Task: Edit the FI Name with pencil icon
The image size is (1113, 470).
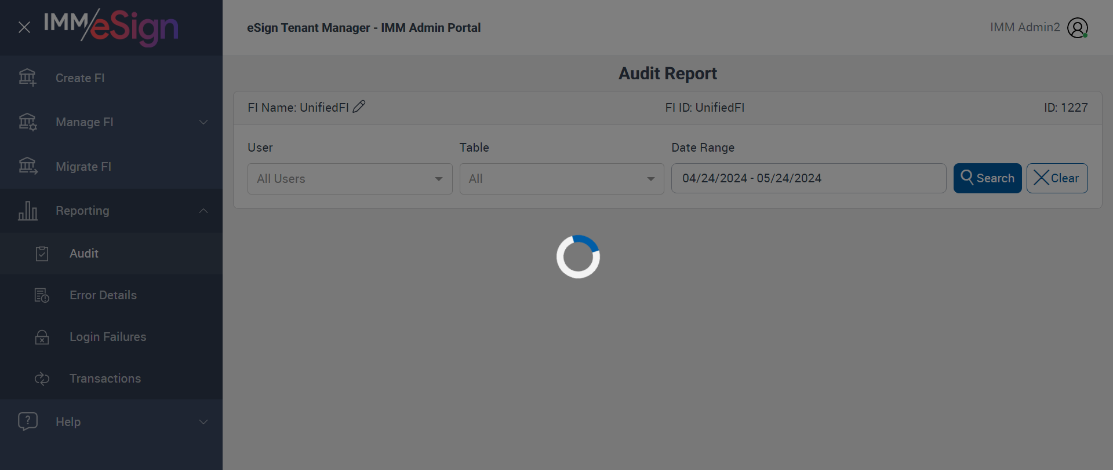Action: coord(359,107)
